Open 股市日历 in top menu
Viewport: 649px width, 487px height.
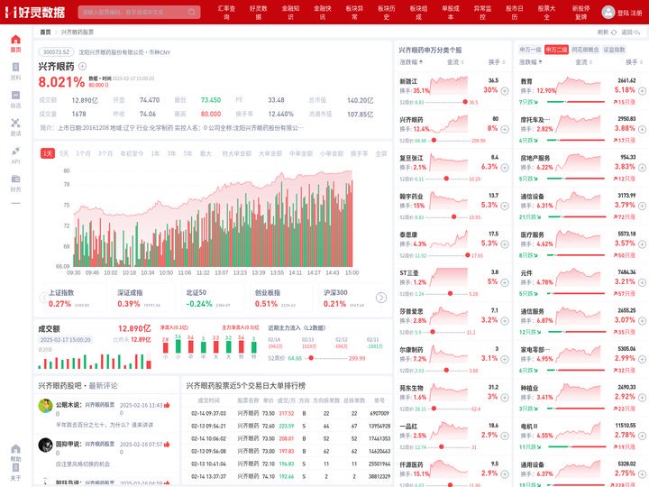tap(515, 12)
